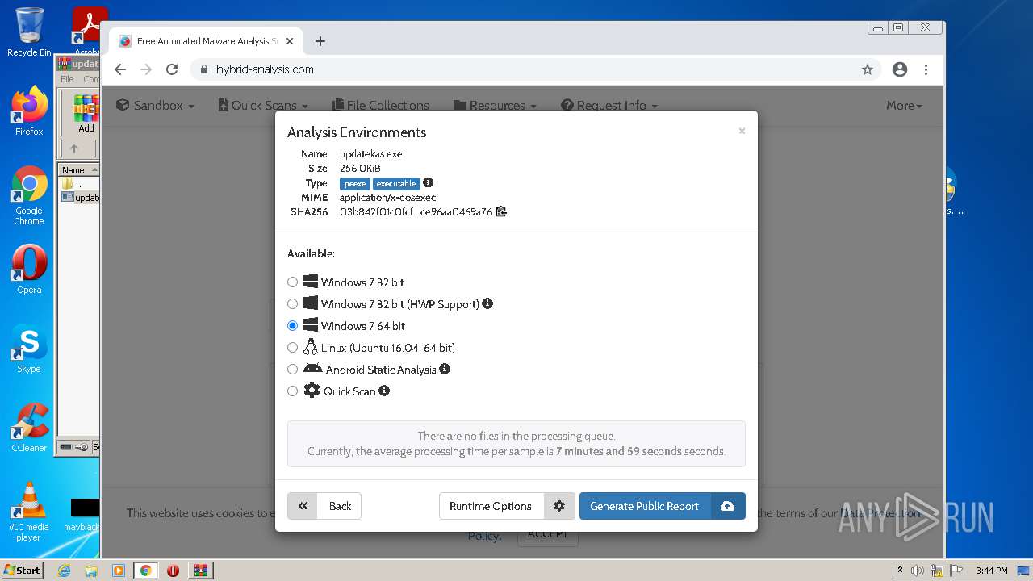Viewport: 1033px width, 581px height.
Task: Click the system clock 3:44 PM
Action: pyautogui.click(x=991, y=571)
